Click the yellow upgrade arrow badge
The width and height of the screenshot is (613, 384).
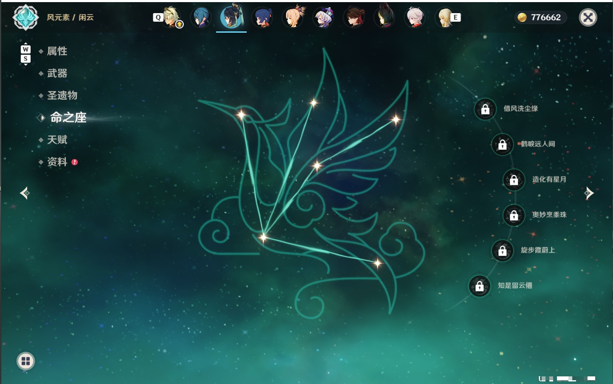tap(180, 25)
